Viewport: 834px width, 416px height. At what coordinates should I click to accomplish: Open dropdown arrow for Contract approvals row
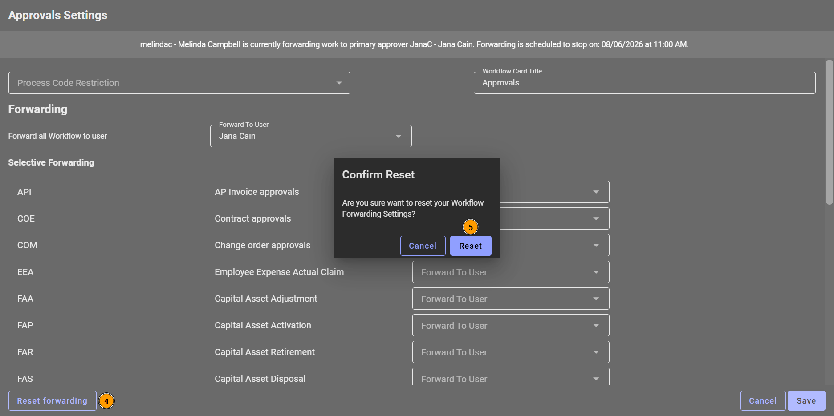[596, 218]
